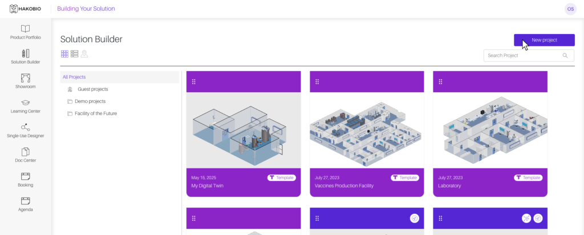Click May 15, 2025 date text
This screenshot has height=235, width=584.
204,178
